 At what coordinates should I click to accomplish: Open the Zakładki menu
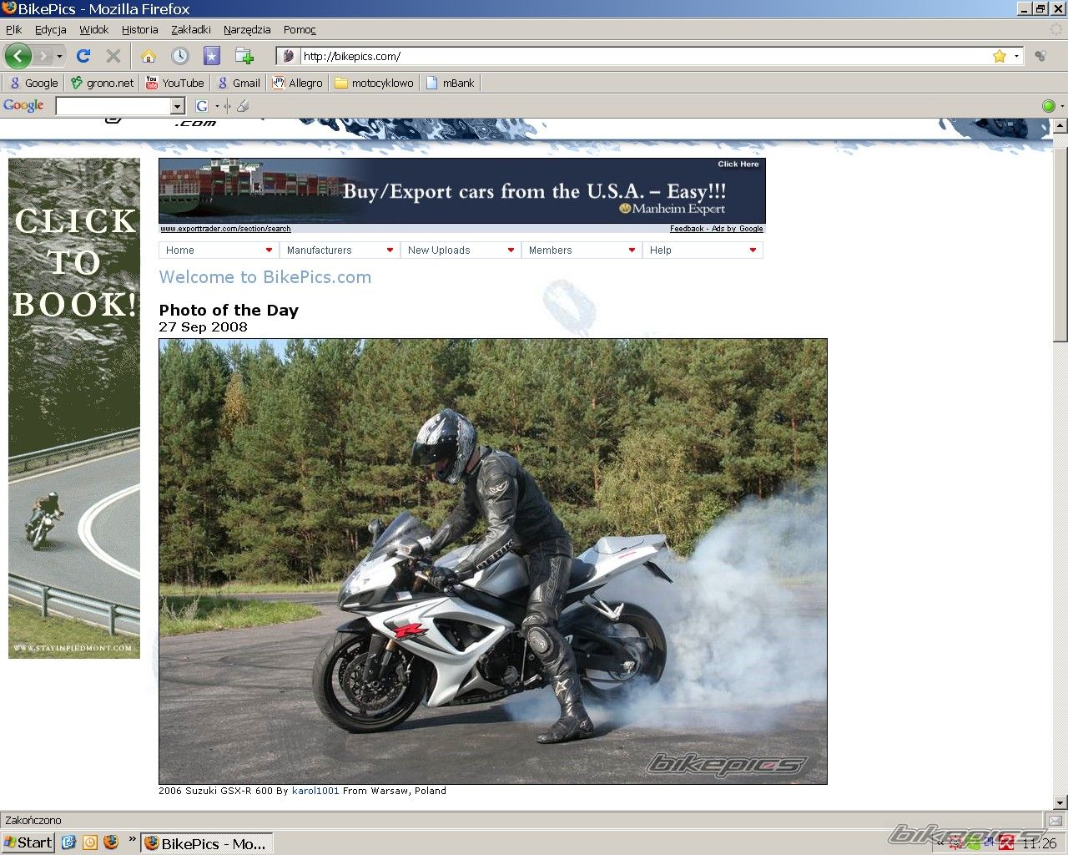[x=190, y=29]
